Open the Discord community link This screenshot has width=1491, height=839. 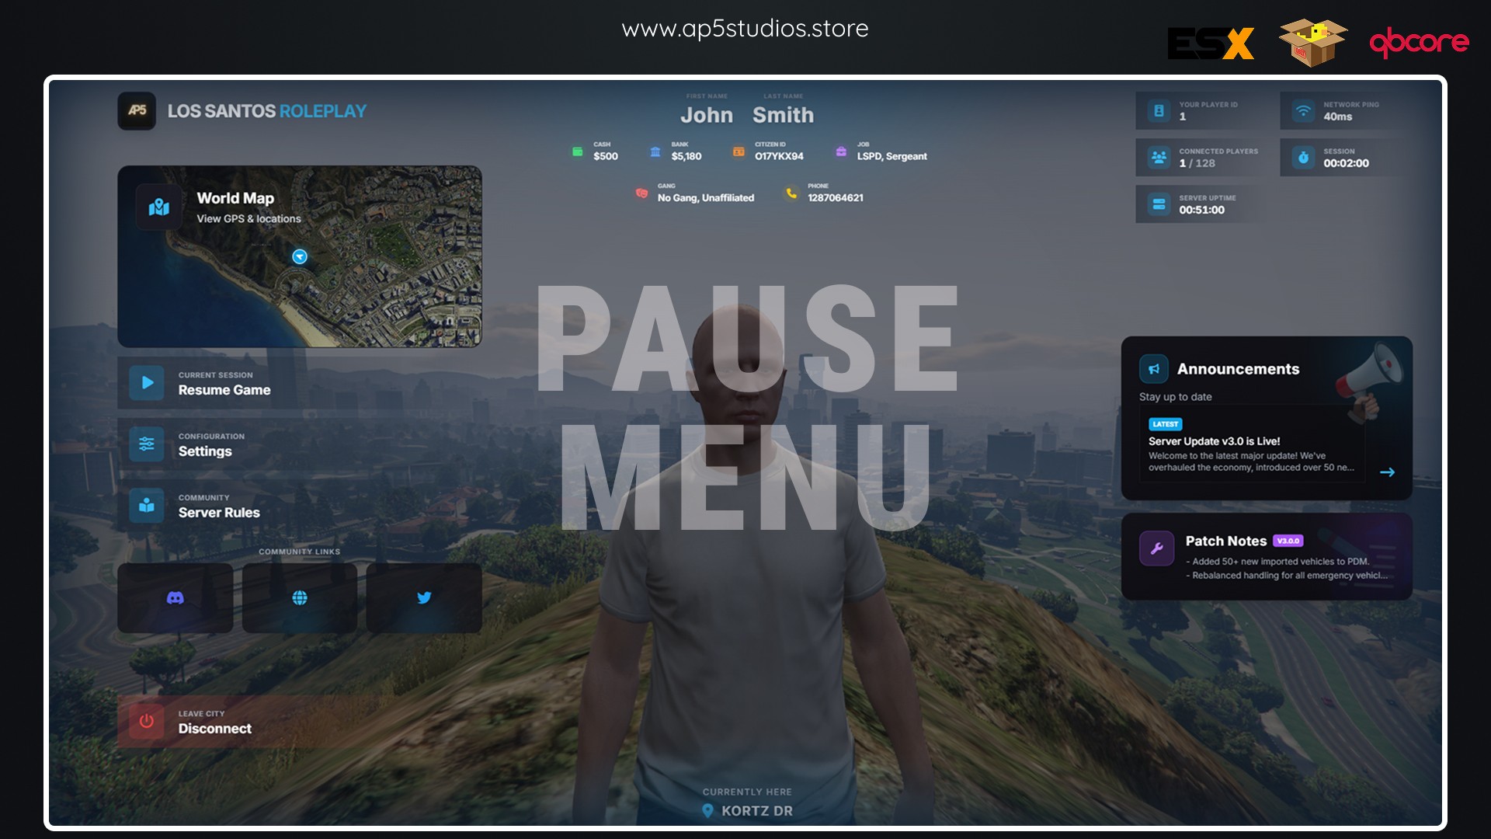[x=176, y=597]
